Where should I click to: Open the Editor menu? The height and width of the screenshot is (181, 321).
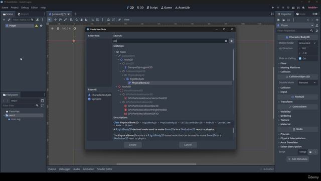pos(35,8)
